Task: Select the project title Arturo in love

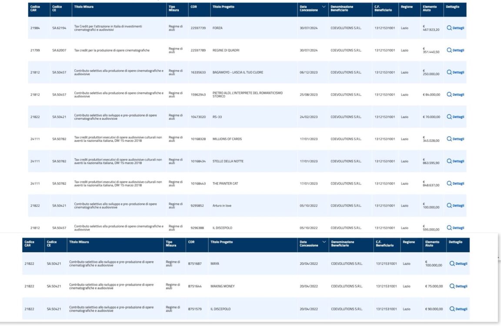Action: point(222,206)
